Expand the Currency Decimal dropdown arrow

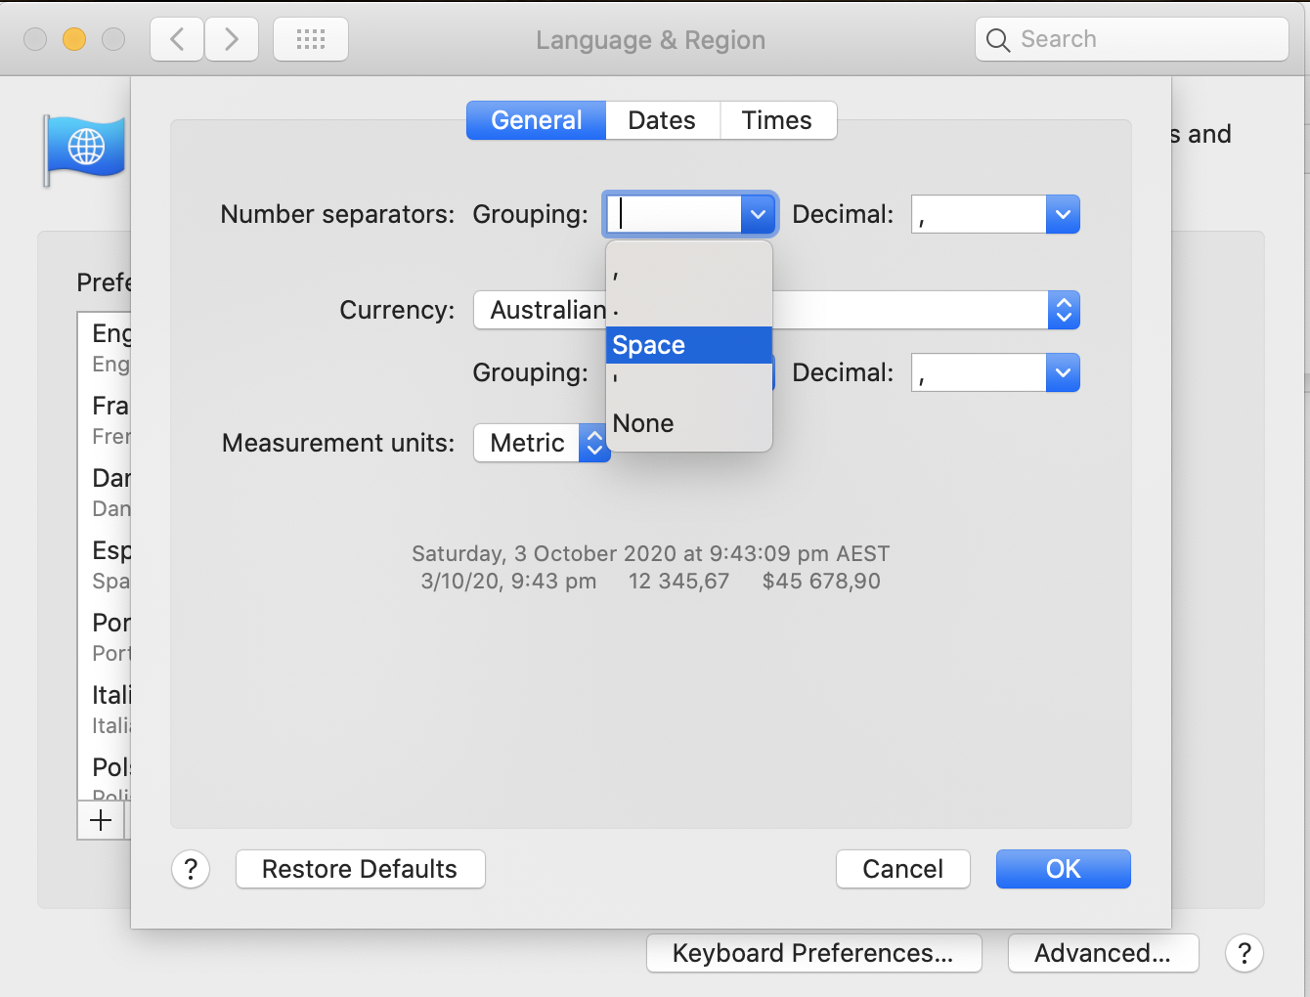tap(1063, 372)
